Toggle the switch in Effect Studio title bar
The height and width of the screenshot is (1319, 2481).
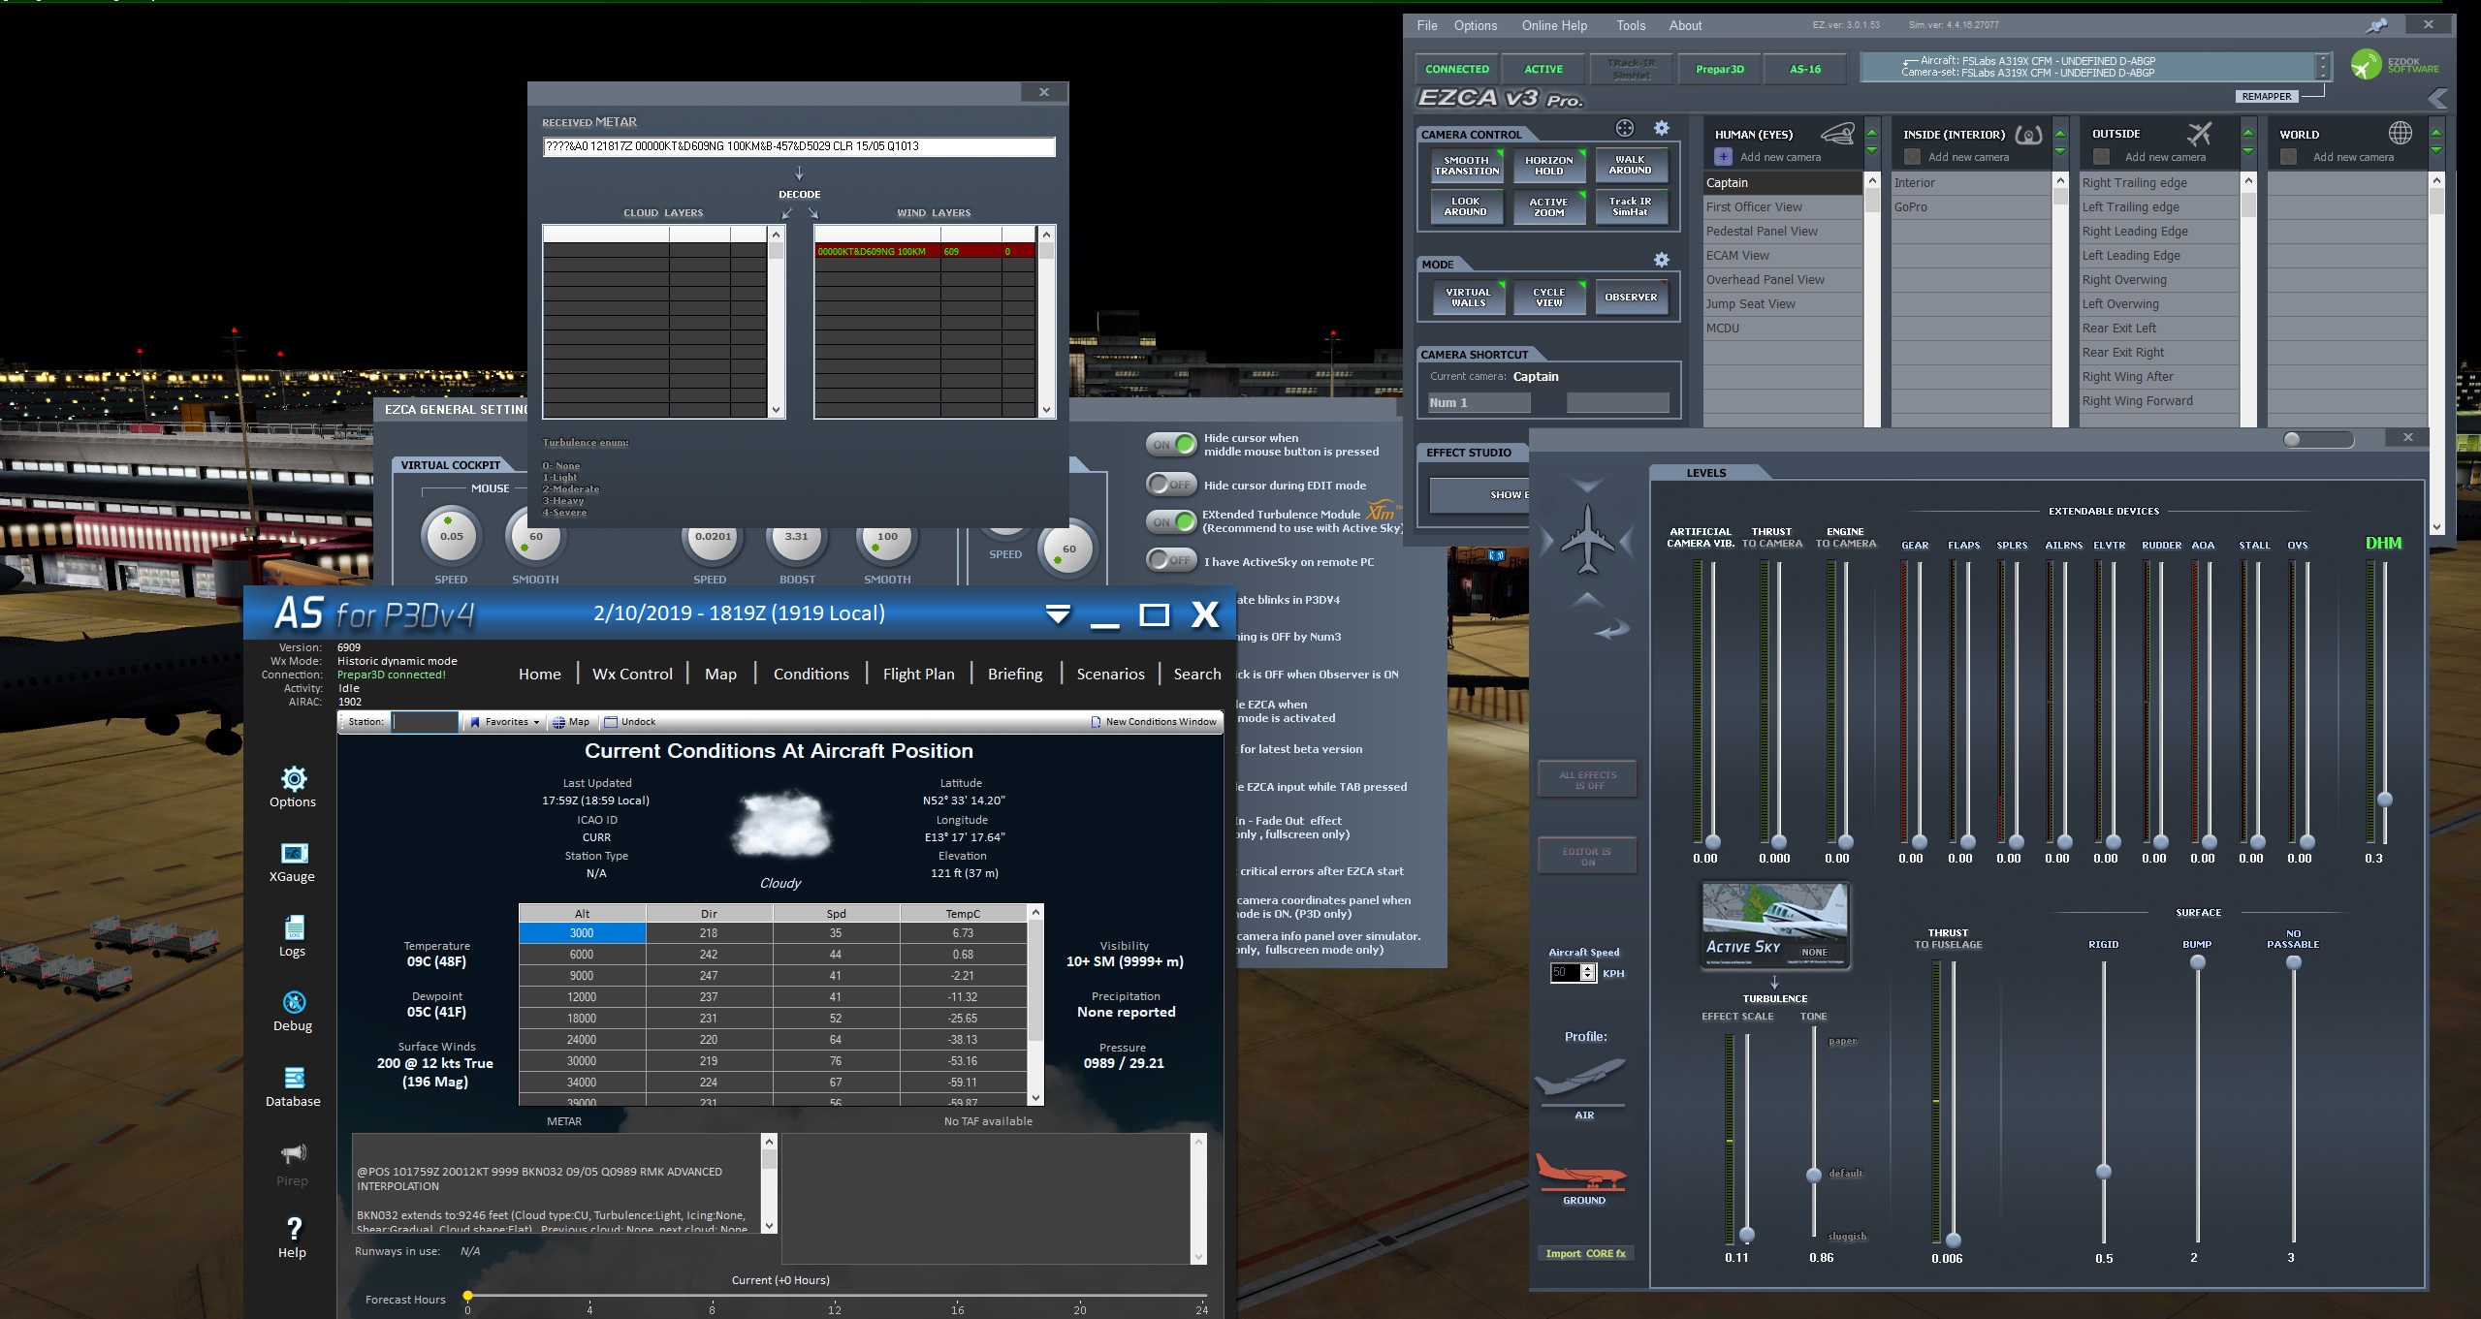pyautogui.click(x=2318, y=440)
